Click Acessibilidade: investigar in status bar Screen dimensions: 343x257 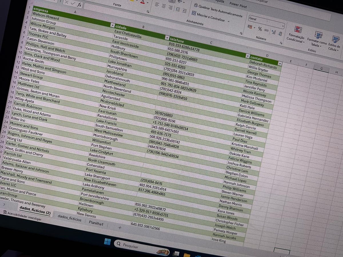coord(22,216)
